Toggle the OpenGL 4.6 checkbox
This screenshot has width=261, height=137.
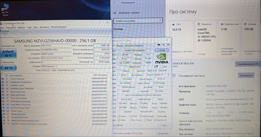(155, 120)
